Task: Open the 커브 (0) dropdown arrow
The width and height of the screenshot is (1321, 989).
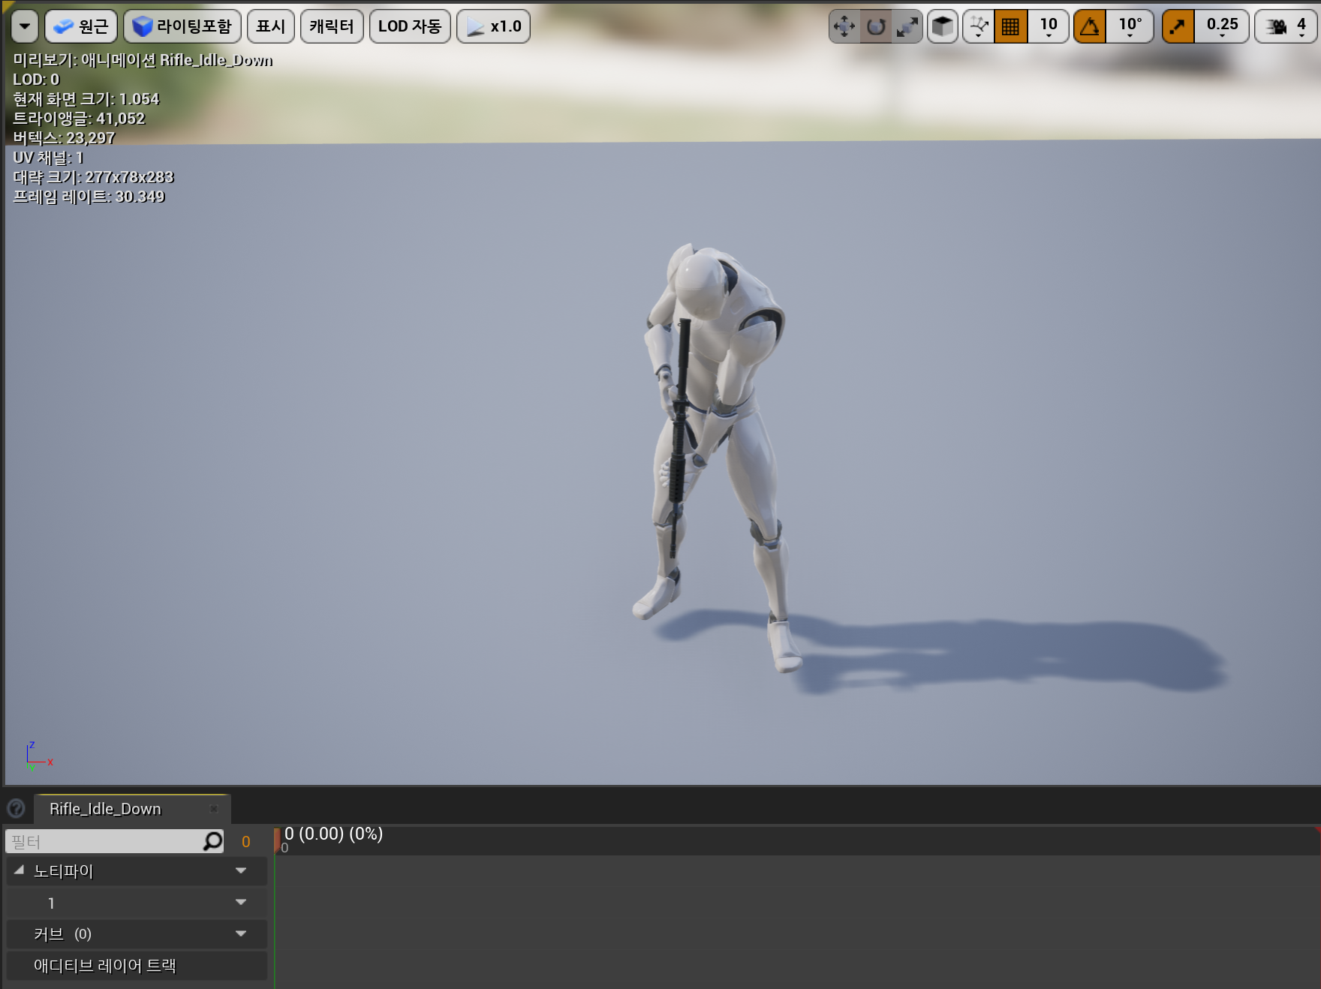Action: coord(241,933)
